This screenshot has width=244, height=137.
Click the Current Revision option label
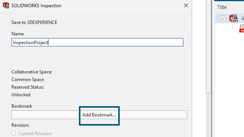35,134
